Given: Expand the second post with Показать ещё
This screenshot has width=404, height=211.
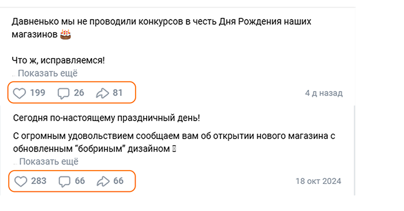Looking at the screenshot, I should pos(48,161).
